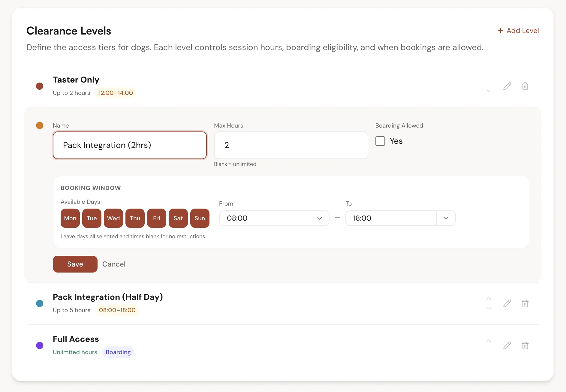This screenshot has height=392, width=566.
Task: Edit the Pack Integration (Half Day) level
Action: (507, 303)
